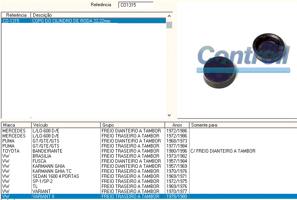
Task: Click the Marca column header
Action: point(16,125)
